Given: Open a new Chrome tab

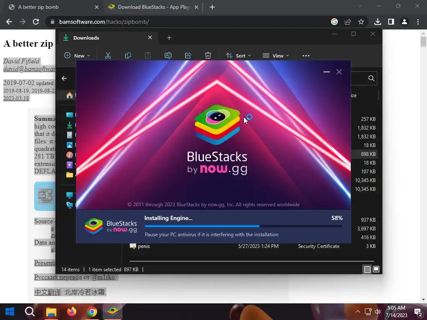Looking at the screenshot, I should coord(212,7).
